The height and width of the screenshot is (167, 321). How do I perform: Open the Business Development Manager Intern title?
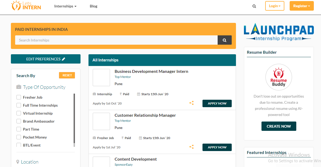151,71
